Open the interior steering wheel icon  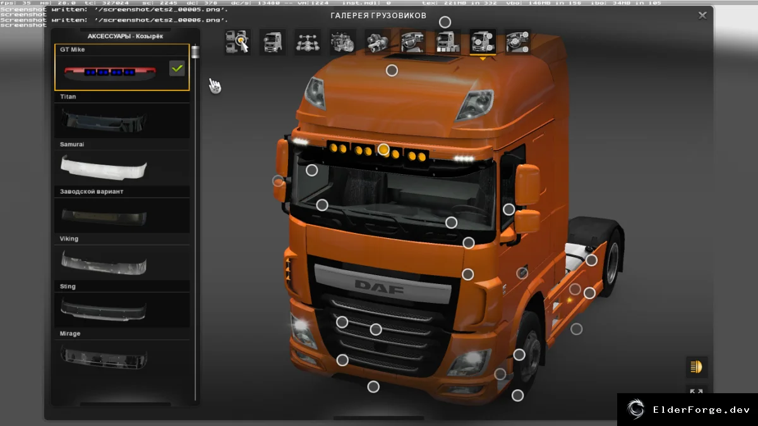coord(412,42)
